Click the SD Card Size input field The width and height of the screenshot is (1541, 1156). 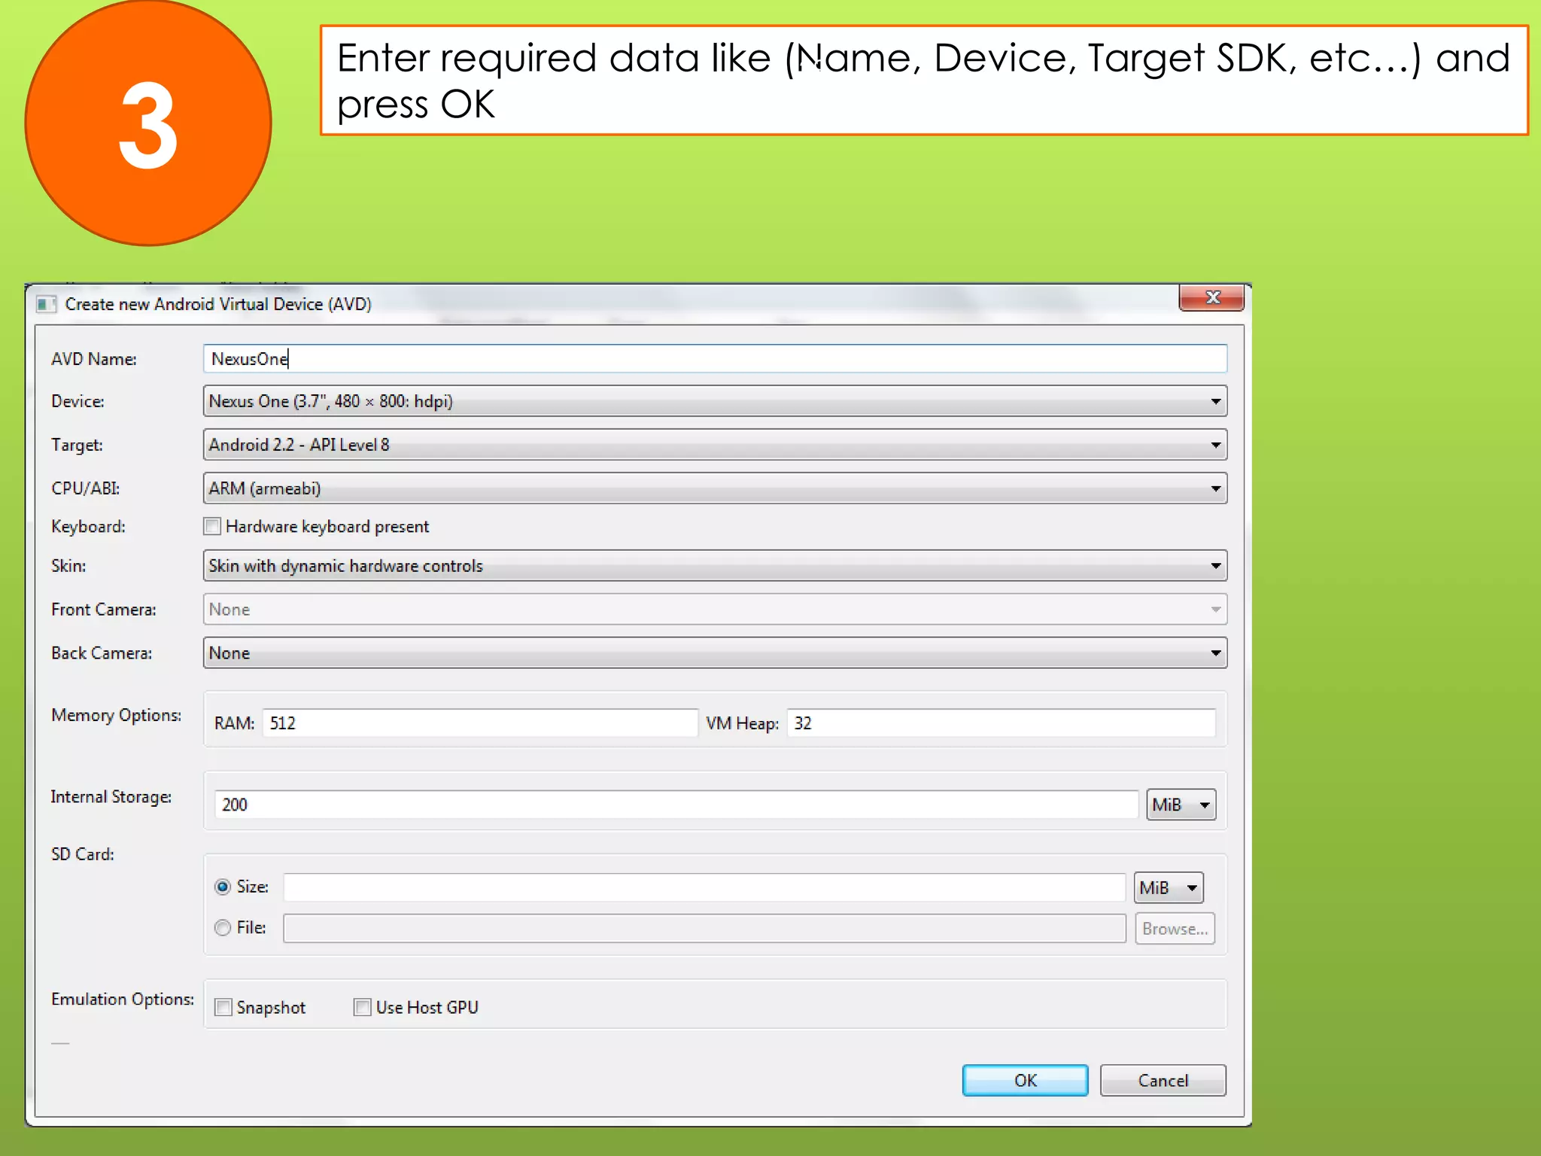click(704, 887)
